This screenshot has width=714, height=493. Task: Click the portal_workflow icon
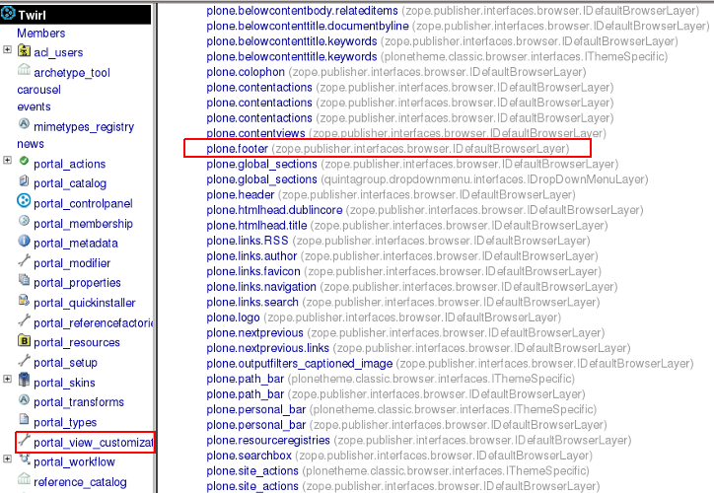[x=25, y=458]
